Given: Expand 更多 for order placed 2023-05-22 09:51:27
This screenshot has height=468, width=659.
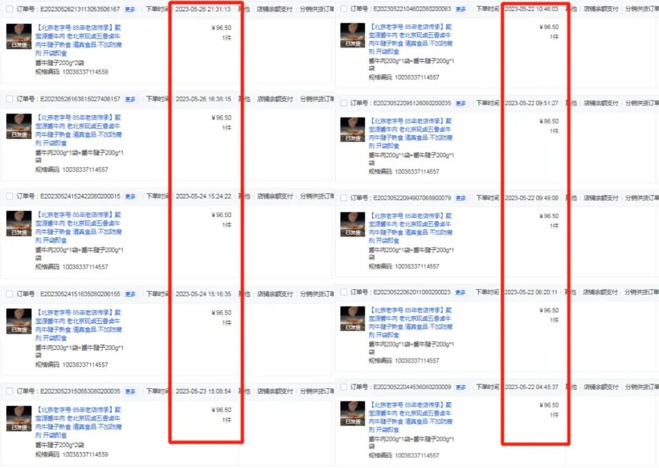Looking at the screenshot, I should pos(461,103).
